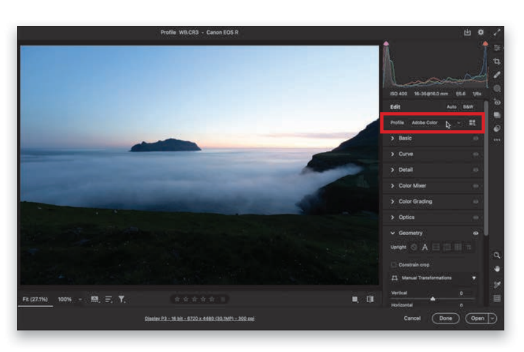The image size is (524, 352).
Task: Toggle the grid overlay icon
Action: [497, 298]
